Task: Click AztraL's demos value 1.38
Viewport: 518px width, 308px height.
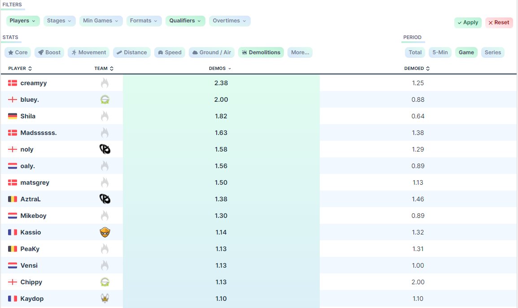Action: [x=221, y=199]
